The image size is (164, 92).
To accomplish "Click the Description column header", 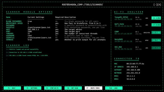I will (70, 17).
